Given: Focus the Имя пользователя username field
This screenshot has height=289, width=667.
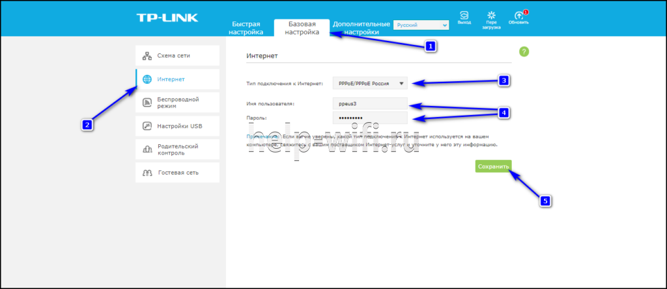Looking at the screenshot, I should point(370,103).
